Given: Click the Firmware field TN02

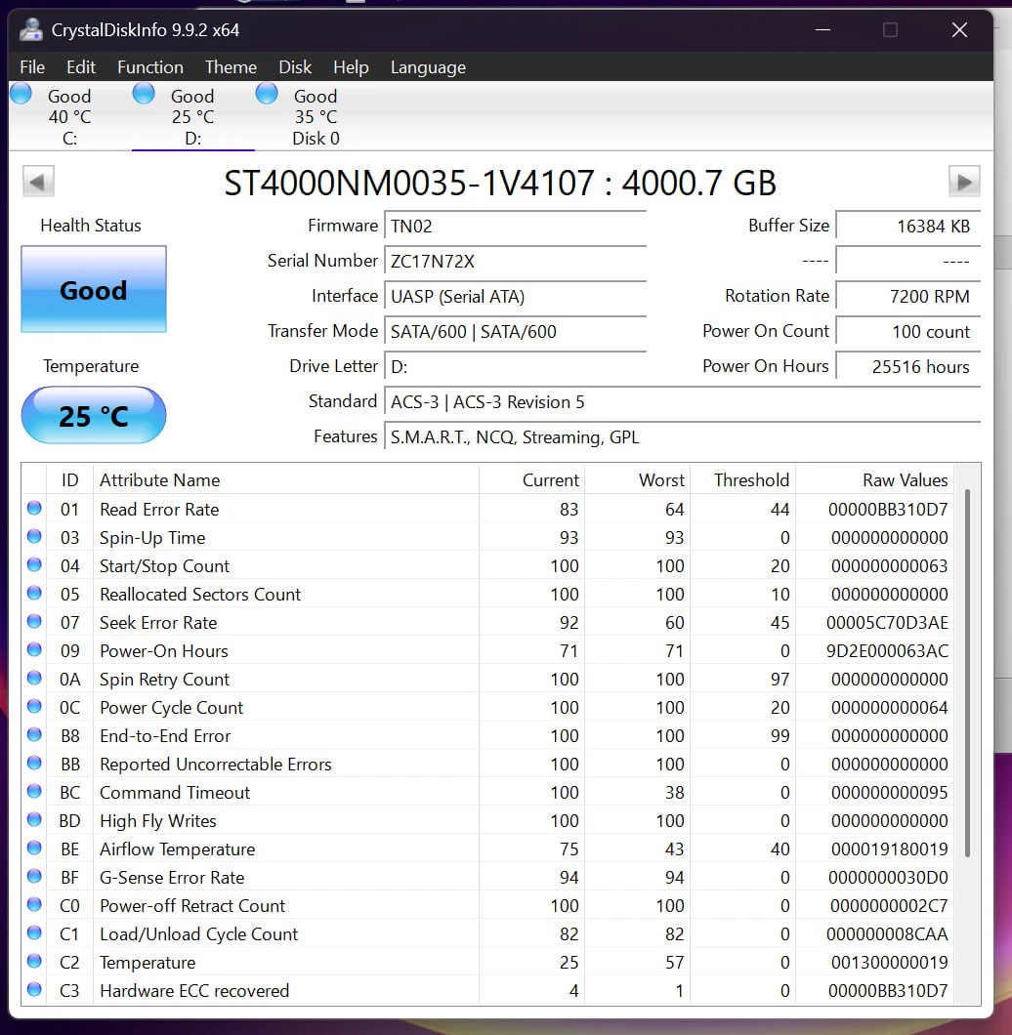Looking at the screenshot, I should coord(515,227).
